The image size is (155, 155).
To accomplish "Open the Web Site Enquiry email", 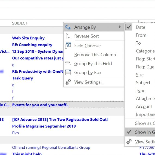I will pyautogui.click(x=28, y=38).
